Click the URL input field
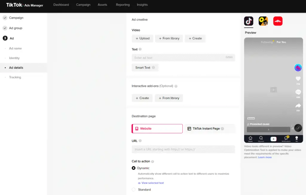 coord(183,149)
